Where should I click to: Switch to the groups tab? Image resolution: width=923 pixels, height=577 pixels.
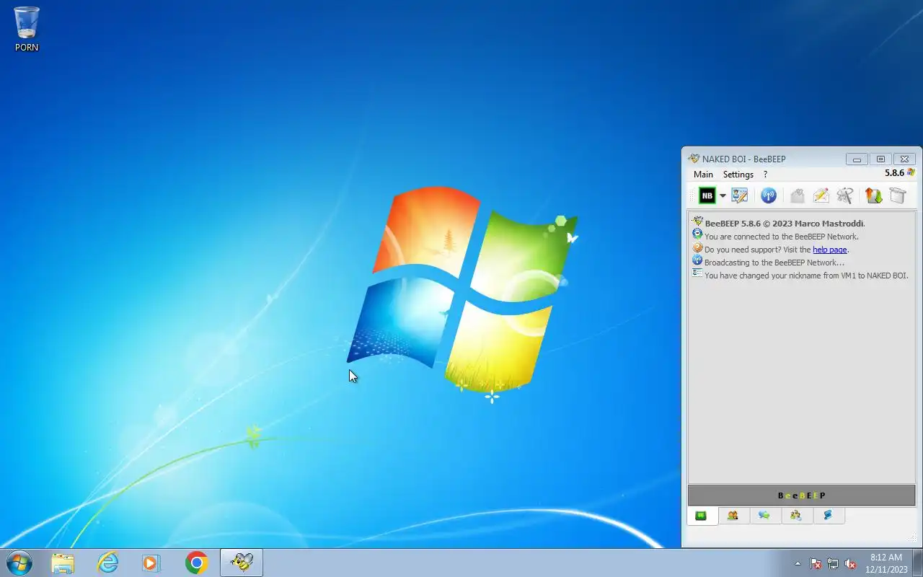click(x=796, y=516)
